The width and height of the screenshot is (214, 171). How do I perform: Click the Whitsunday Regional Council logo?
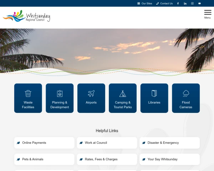coord(27,16)
